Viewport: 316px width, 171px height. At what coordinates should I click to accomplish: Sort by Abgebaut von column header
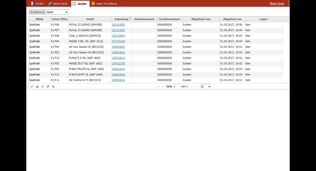[x=201, y=19]
